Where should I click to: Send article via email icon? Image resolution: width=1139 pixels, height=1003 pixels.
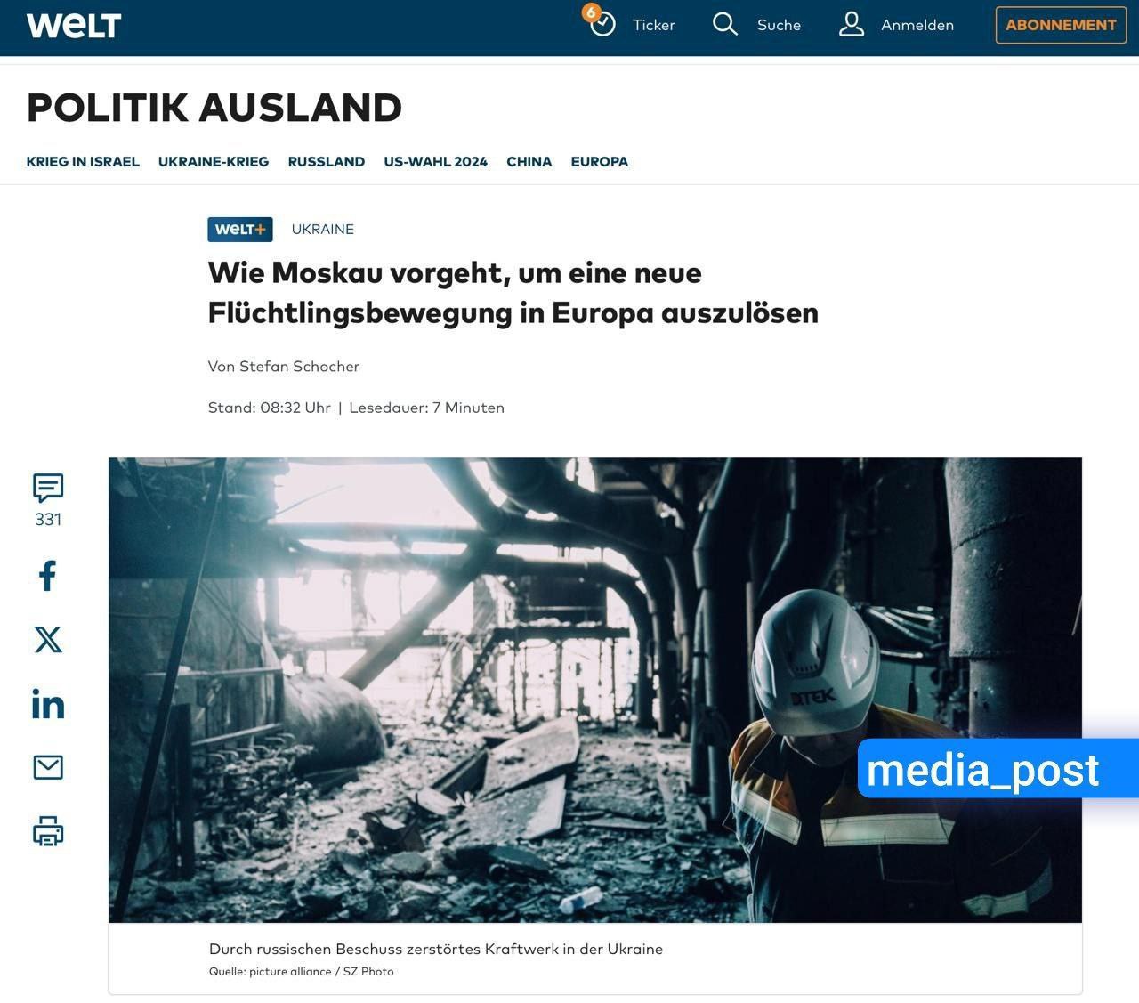48,767
